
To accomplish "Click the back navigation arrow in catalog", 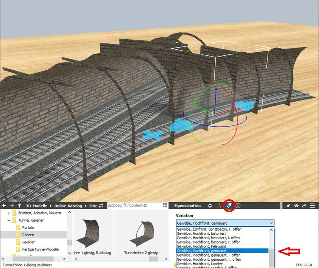I will (4, 205).
